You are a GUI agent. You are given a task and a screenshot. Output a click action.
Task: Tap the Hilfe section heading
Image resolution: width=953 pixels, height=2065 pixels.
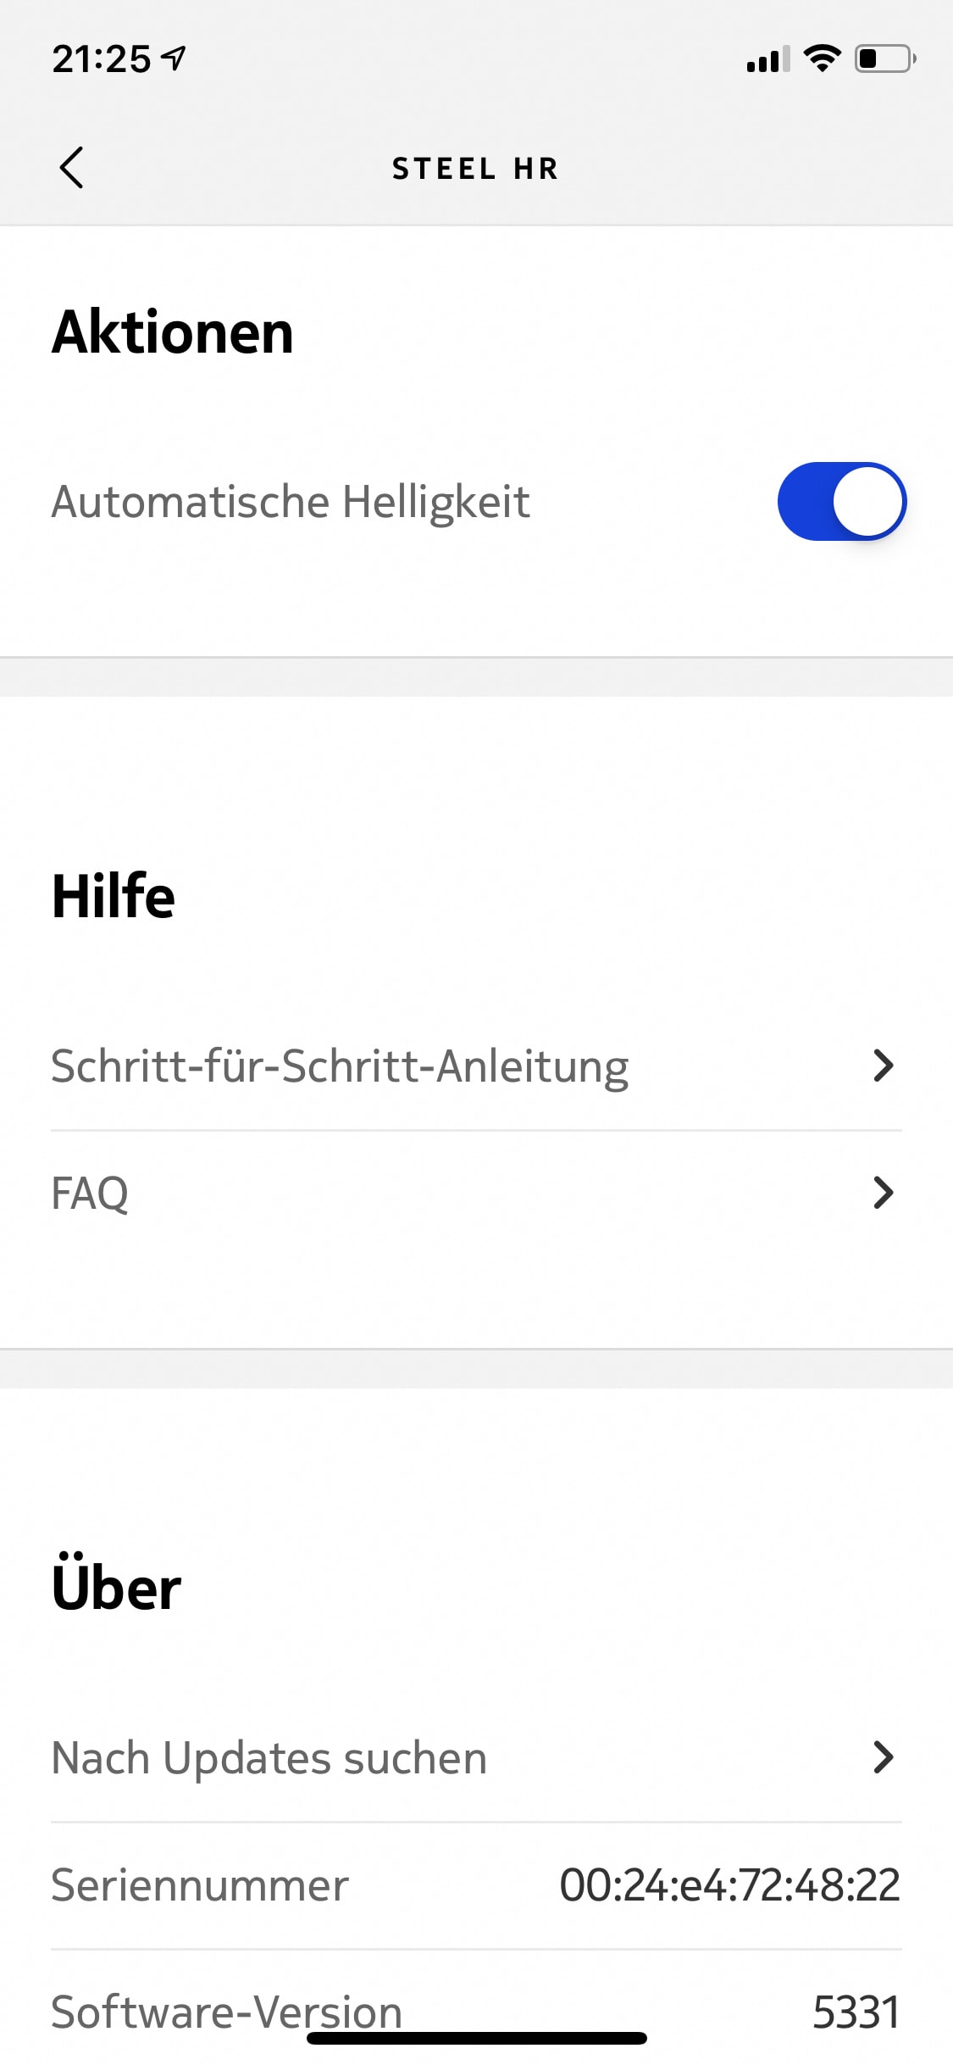114,895
